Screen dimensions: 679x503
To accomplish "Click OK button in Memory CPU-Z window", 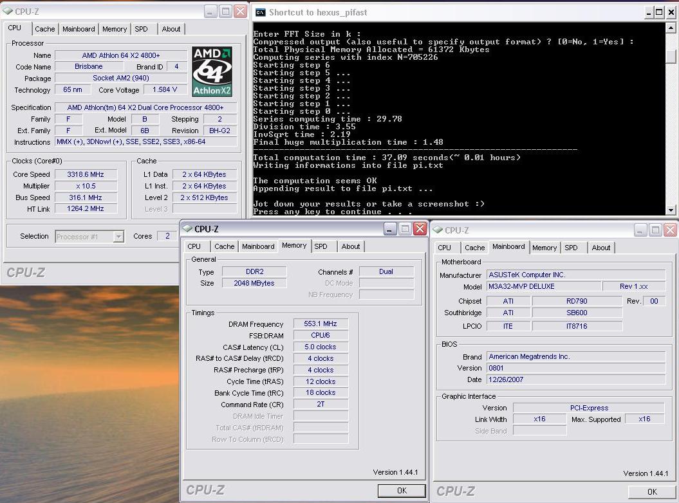I will click(x=402, y=490).
